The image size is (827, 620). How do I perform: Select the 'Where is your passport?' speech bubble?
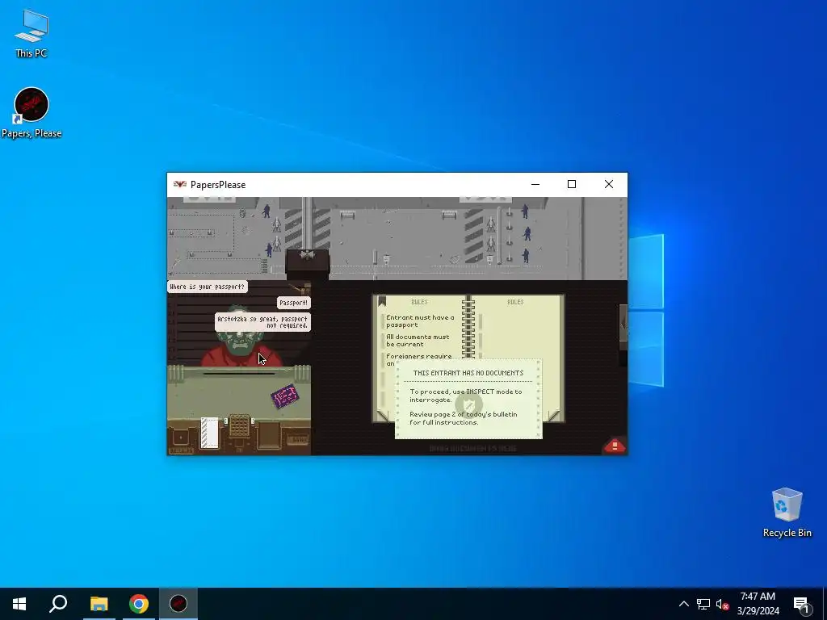208,287
